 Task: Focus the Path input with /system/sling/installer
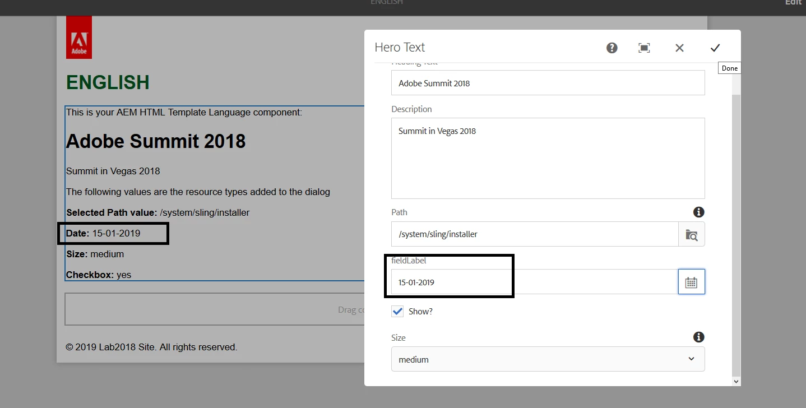(535, 234)
